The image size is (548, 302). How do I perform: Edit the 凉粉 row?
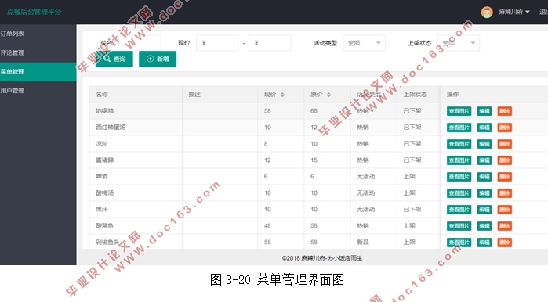pyautogui.click(x=484, y=144)
